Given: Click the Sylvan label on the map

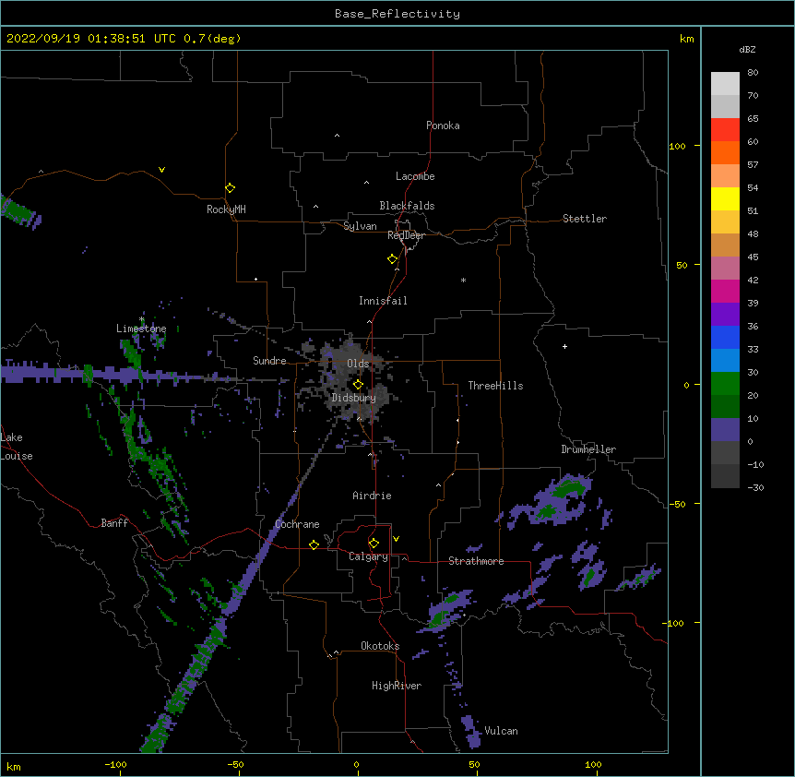Looking at the screenshot, I should (360, 226).
